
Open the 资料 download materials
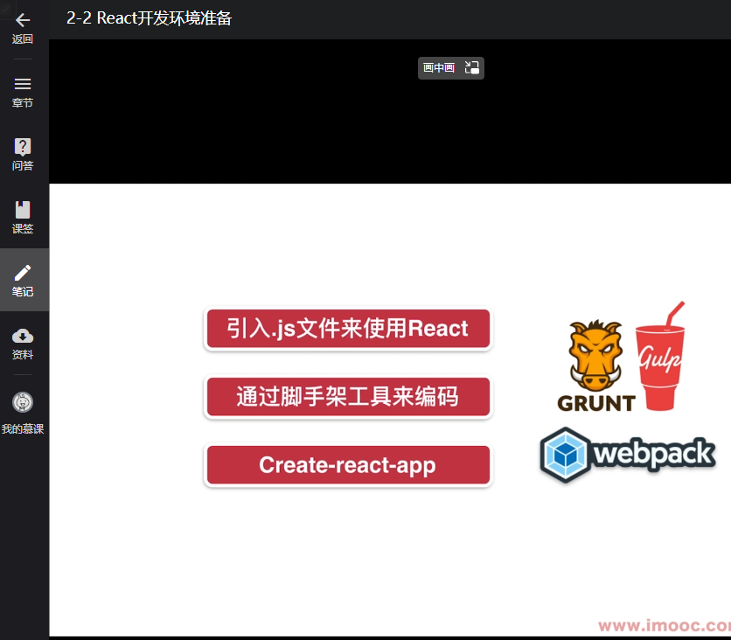23,344
